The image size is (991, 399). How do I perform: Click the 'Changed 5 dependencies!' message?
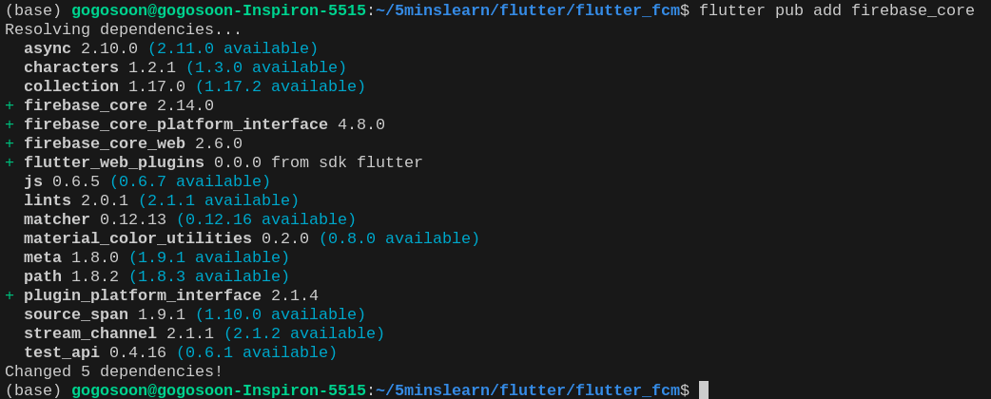pos(114,371)
